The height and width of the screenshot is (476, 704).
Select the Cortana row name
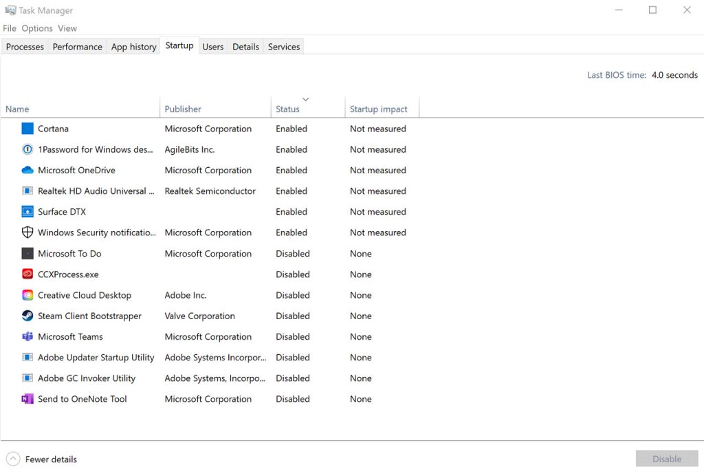coord(53,129)
